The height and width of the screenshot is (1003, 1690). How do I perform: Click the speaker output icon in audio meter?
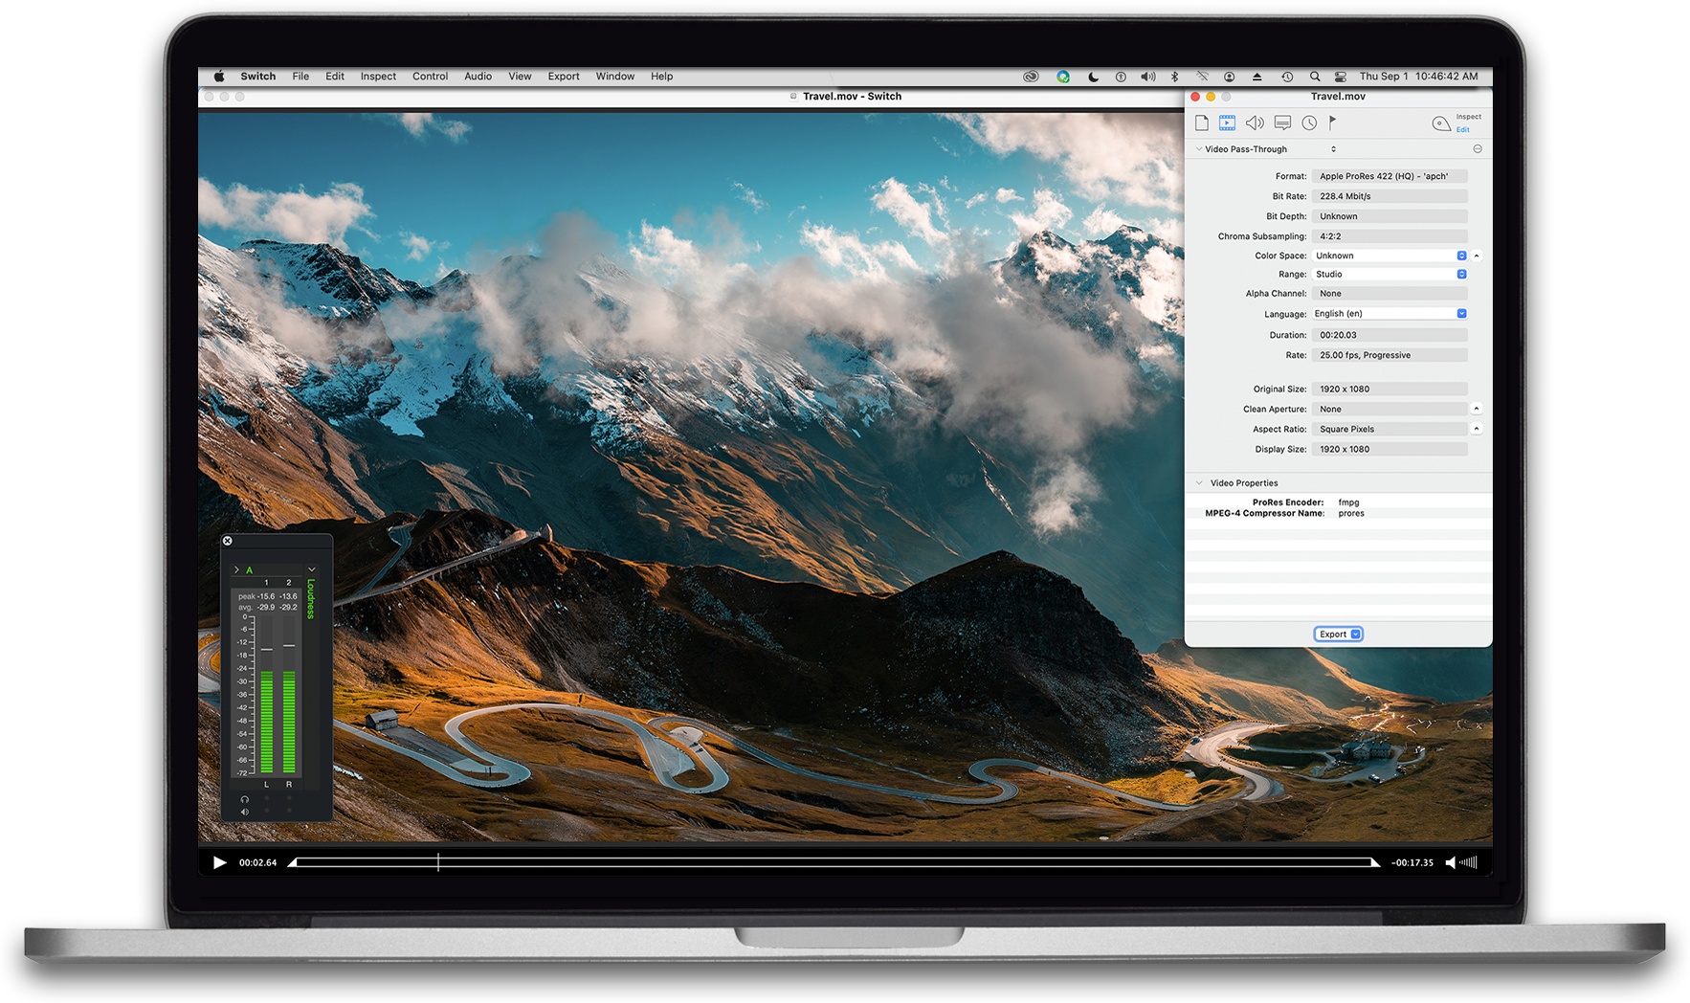pos(245,812)
